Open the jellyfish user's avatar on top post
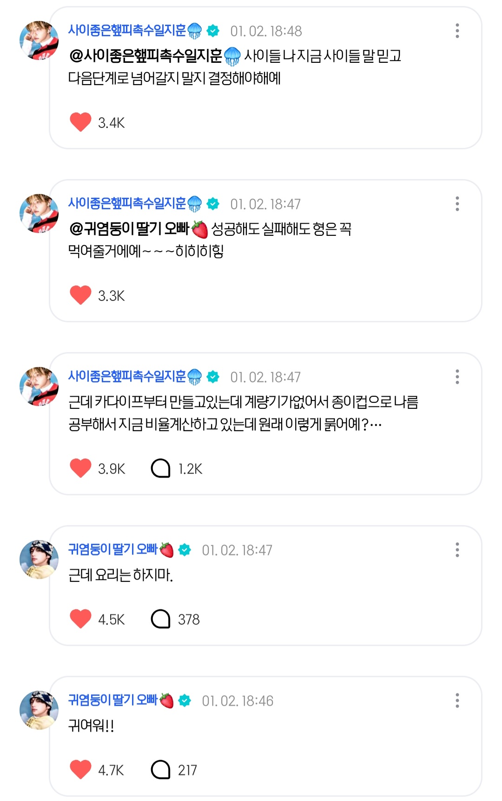Screen dimensions: 502x801 click(39, 40)
